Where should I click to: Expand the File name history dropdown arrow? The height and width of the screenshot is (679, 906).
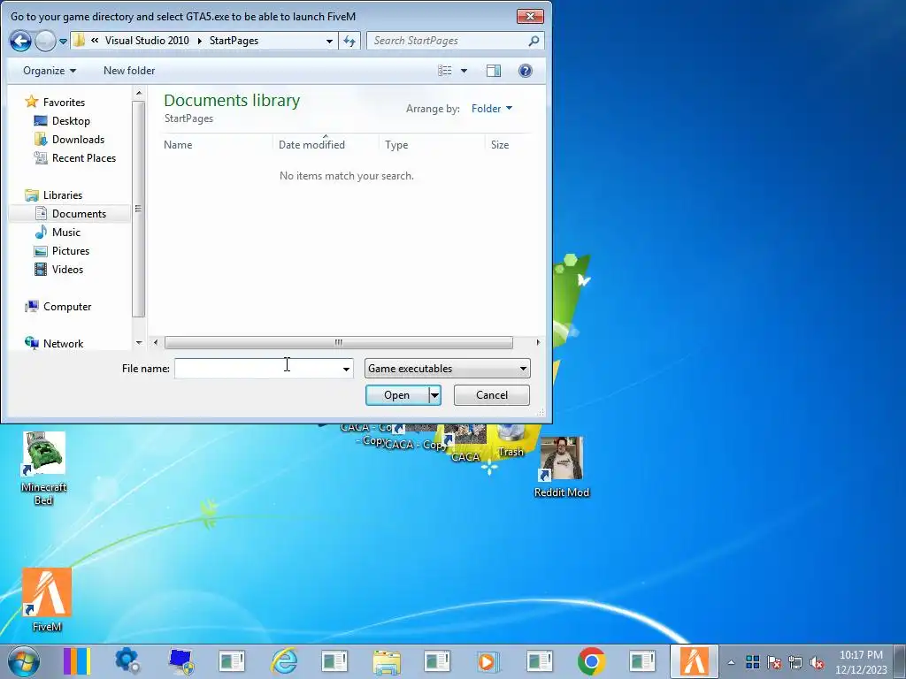(346, 369)
